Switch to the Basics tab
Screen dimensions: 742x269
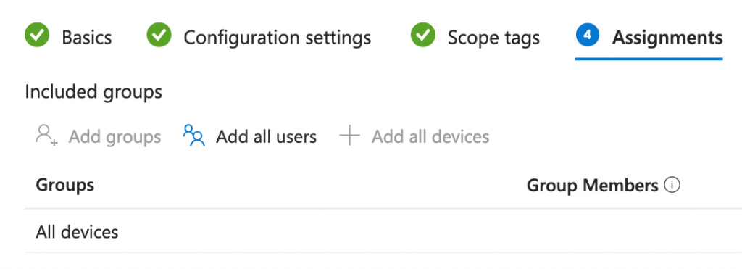pyautogui.click(x=87, y=37)
